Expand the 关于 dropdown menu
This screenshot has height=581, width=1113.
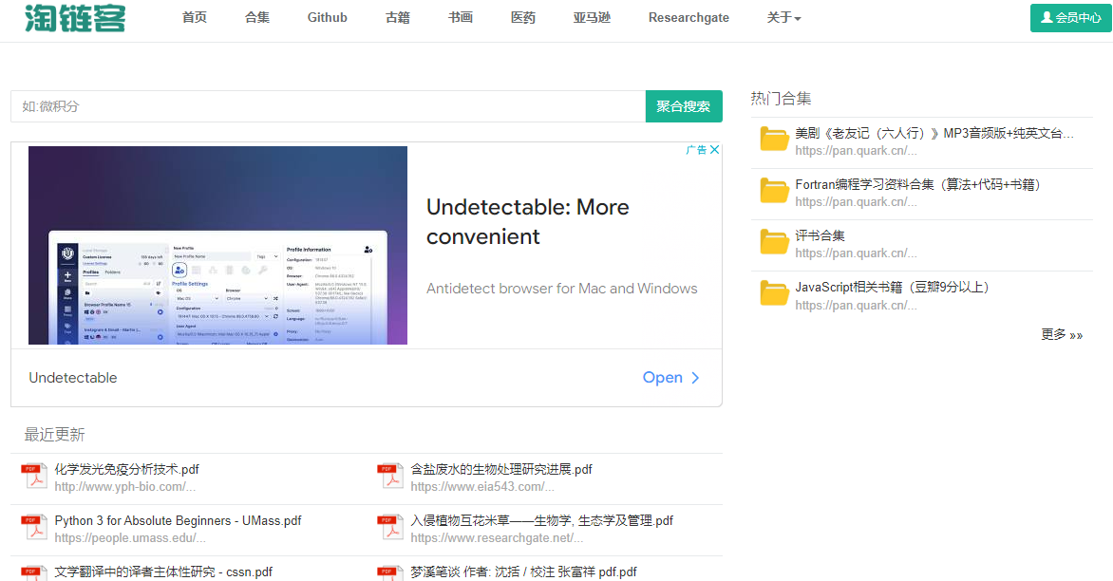tap(783, 18)
